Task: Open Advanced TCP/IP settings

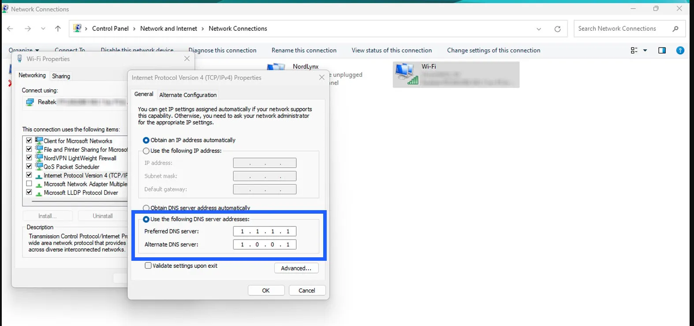Action: point(296,268)
